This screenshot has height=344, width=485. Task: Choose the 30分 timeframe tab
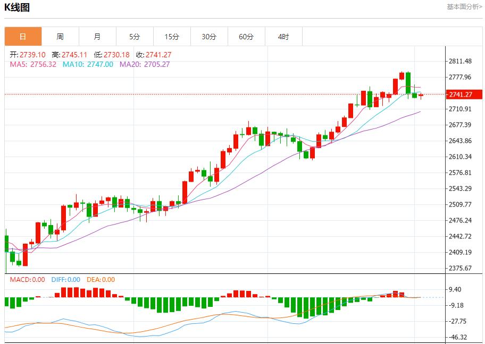[209, 37]
